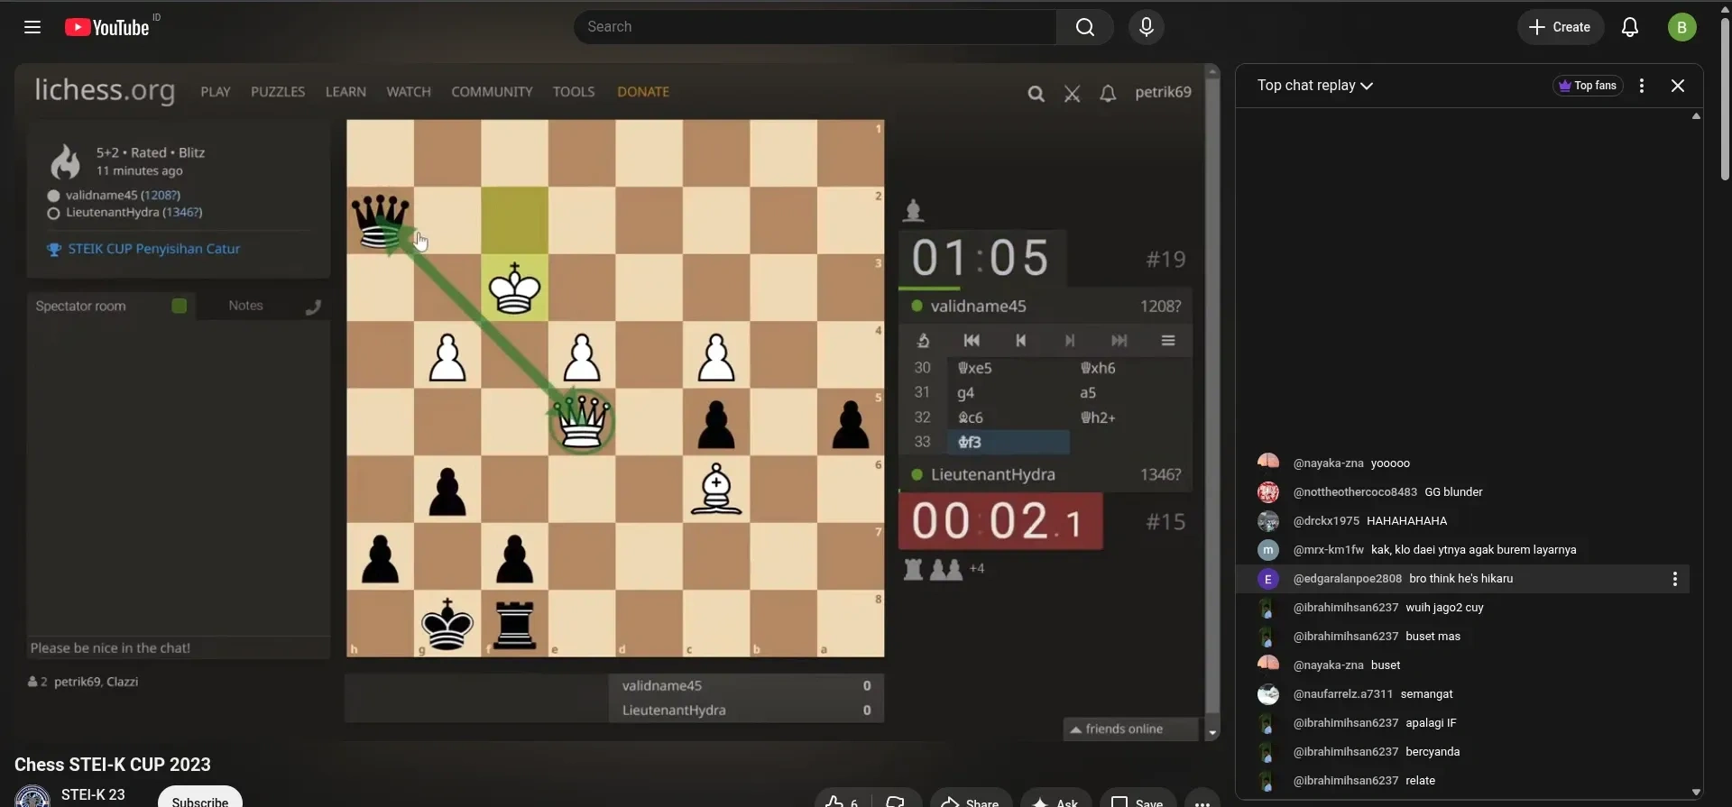Open the move list hamburger menu
Viewport: 1732px width, 807px height.
click(x=1168, y=341)
